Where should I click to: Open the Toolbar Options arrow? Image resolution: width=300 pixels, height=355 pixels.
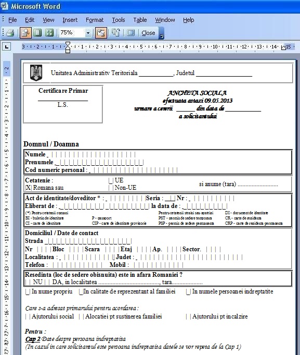(x=162, y=33)
